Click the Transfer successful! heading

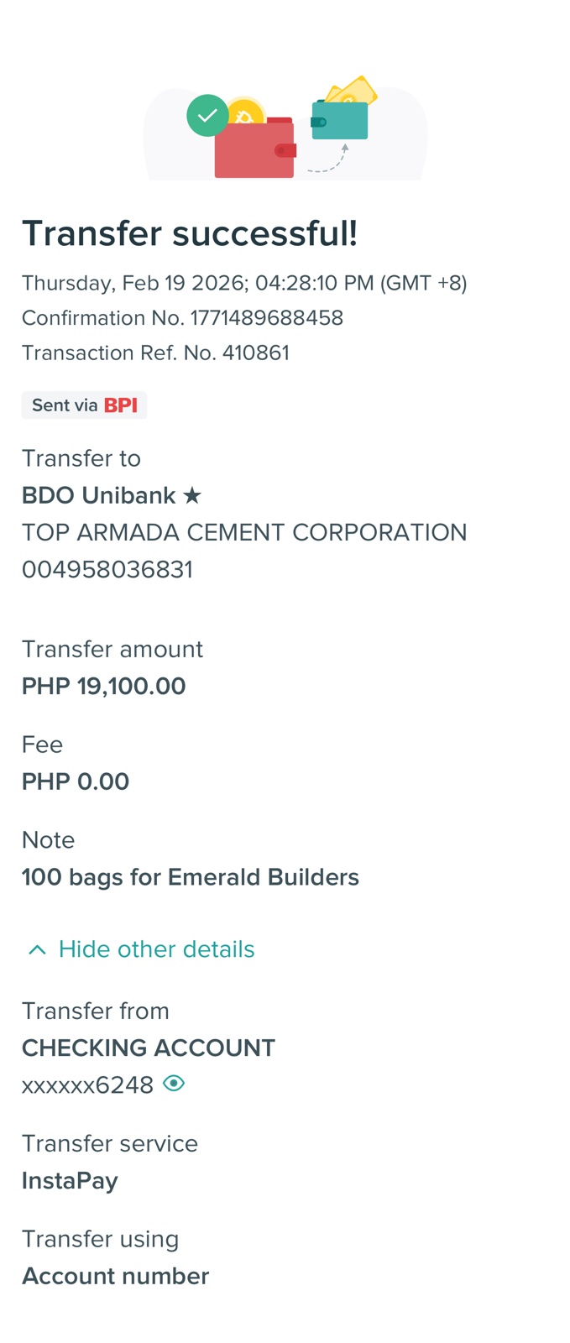pyautogui.click(x=190, y=233)
